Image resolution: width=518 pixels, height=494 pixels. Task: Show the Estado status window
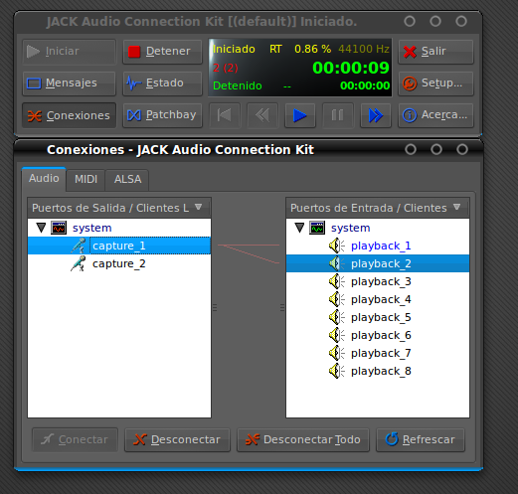[x=162, y=83]
